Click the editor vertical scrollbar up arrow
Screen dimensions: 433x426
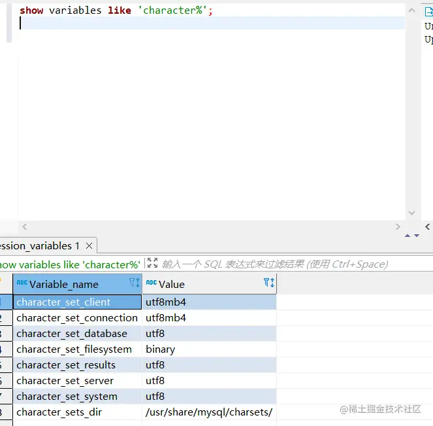coord(411,10)
